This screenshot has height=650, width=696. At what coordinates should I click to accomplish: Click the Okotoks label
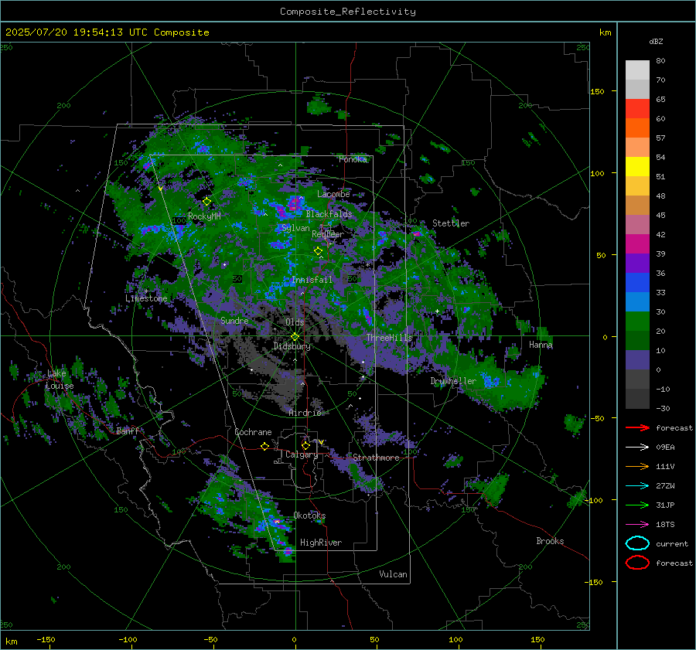[x=309, y=516]
